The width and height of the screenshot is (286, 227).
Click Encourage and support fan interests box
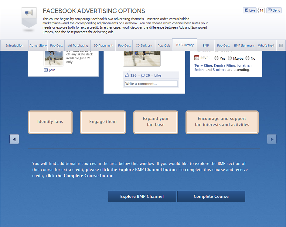tap(222, 122)
